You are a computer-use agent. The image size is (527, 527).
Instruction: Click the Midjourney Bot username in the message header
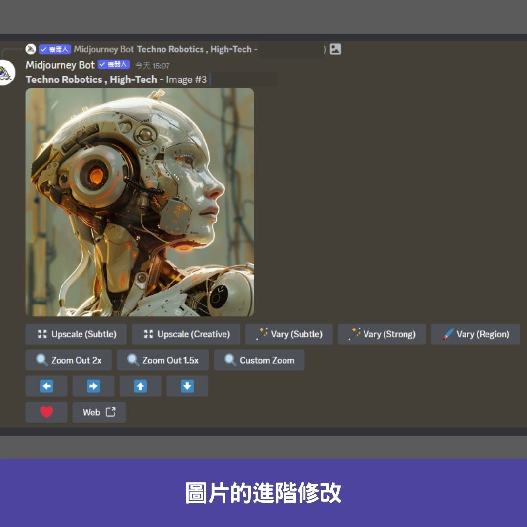click(60, 65)
